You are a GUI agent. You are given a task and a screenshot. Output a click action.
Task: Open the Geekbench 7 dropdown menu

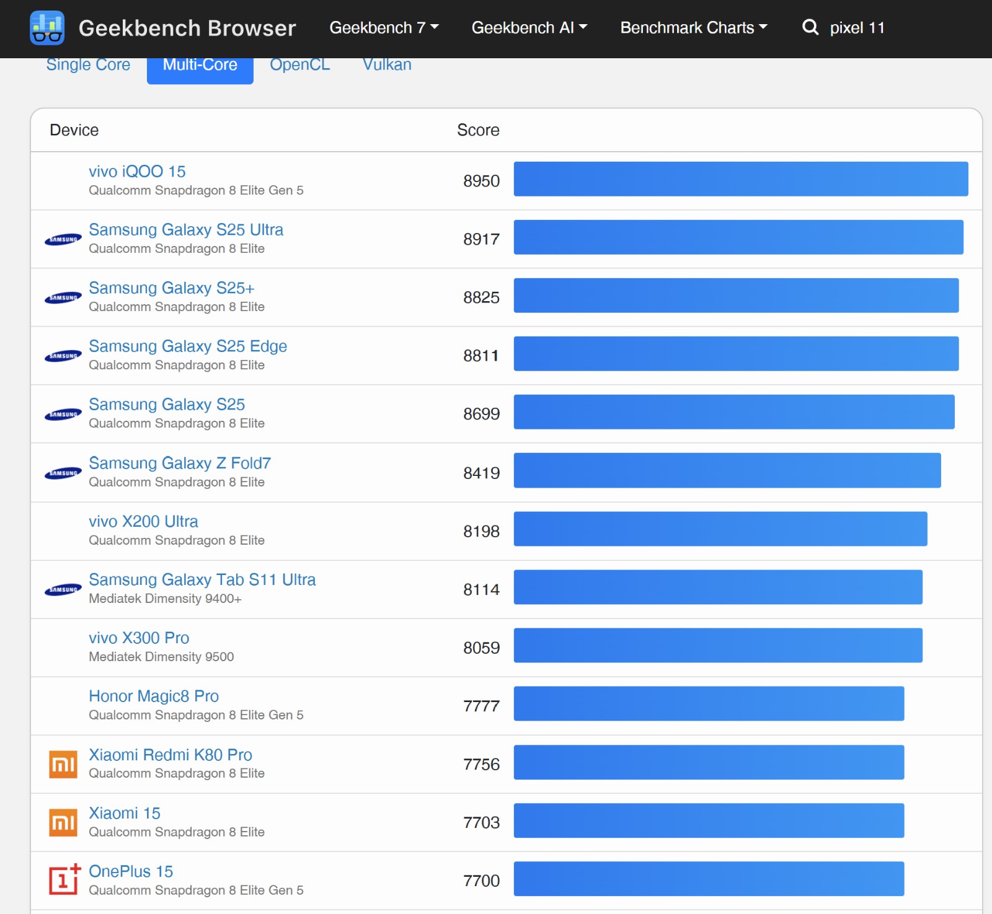click(x=384, y=28)
